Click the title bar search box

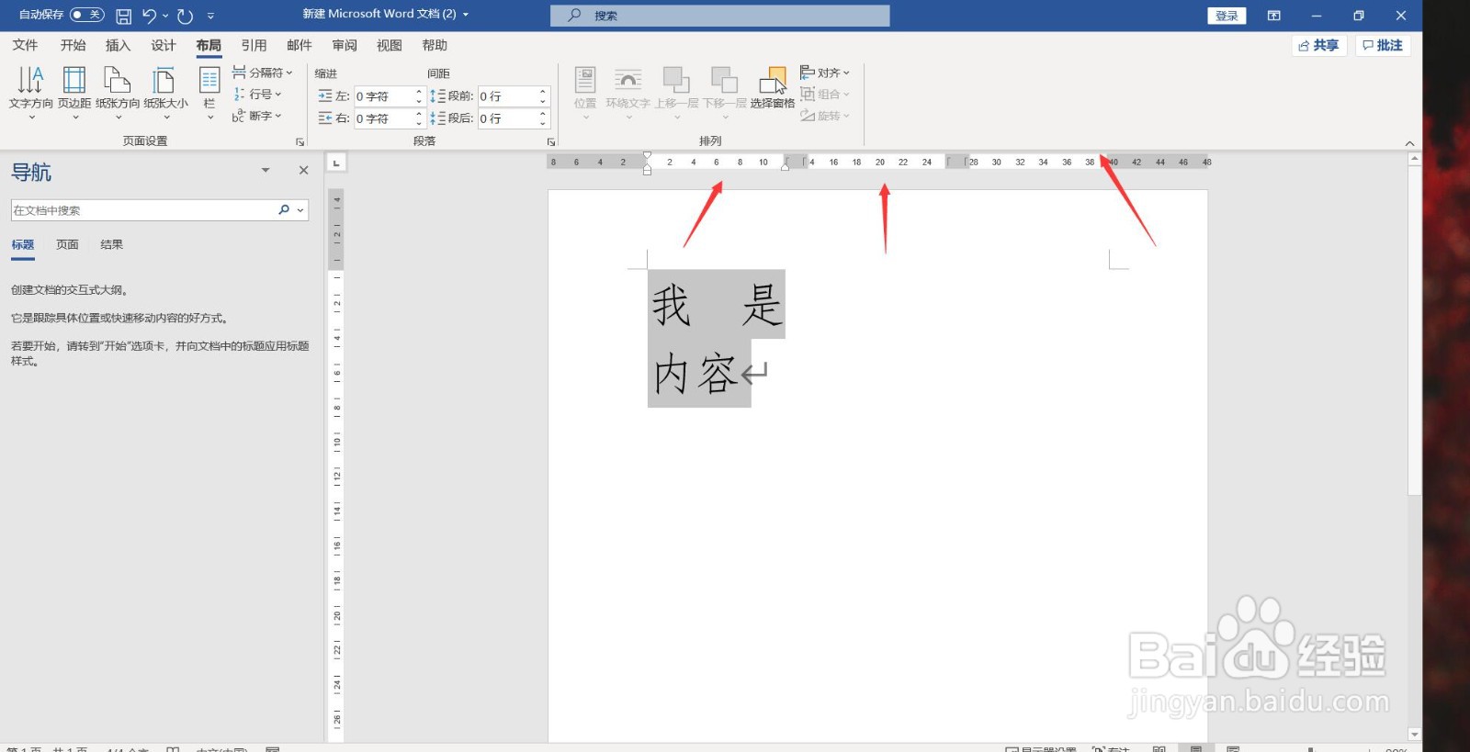[x=720, y=16]
